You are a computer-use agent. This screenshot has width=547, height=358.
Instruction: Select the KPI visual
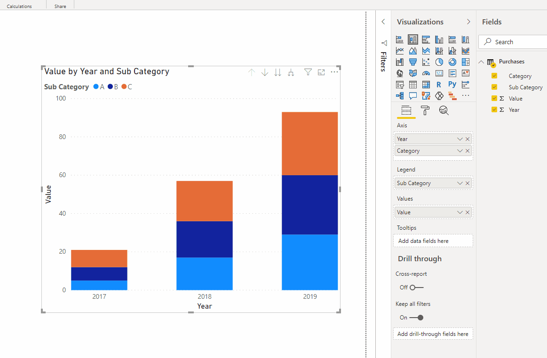(465, 73)
